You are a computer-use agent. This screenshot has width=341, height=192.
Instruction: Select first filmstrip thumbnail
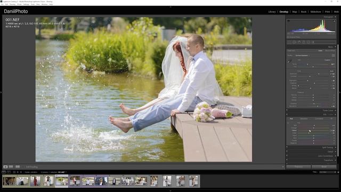pyautogui.click(x=9, y=181)
